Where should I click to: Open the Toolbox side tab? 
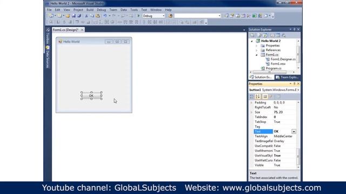click(x=48, y=36)
